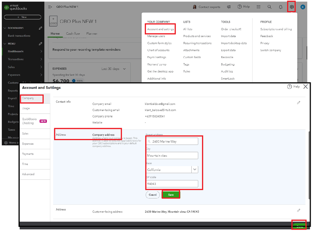Click the megaphone announcements icon
Screen dimensions: 312x231
[x=229, y=7]
